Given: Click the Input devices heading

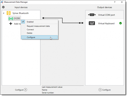Looking at the screenshot, I should click(21, 7).
